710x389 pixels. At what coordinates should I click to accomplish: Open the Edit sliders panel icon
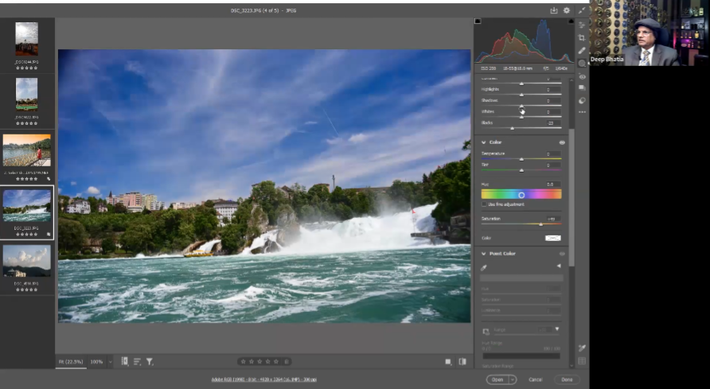[x=582, y=25]
